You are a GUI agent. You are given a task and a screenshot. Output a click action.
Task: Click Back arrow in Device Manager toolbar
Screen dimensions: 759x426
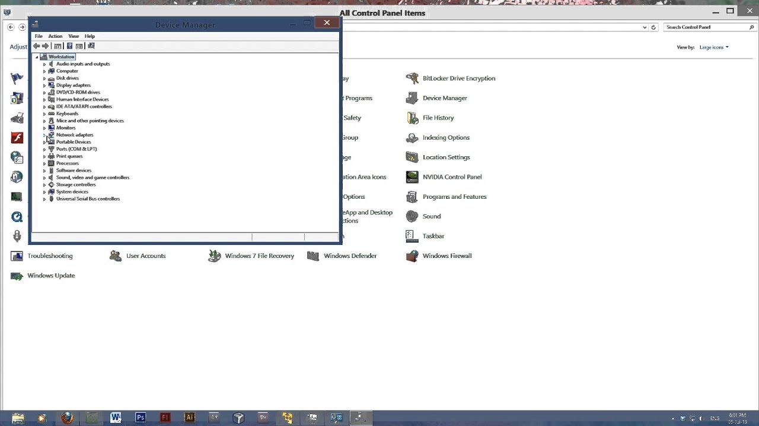click(37, 46)
